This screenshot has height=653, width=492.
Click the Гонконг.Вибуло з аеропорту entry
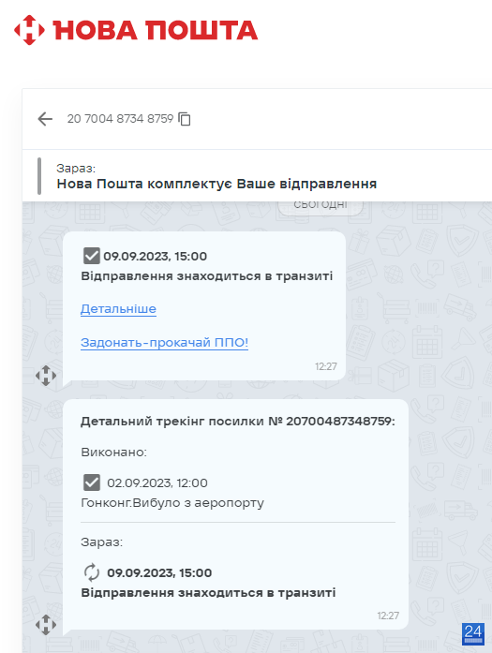pos(172,503)
